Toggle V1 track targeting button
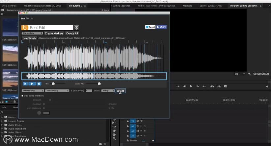The height and width of the screenshot is (146, 272). (x=133, y=121)
